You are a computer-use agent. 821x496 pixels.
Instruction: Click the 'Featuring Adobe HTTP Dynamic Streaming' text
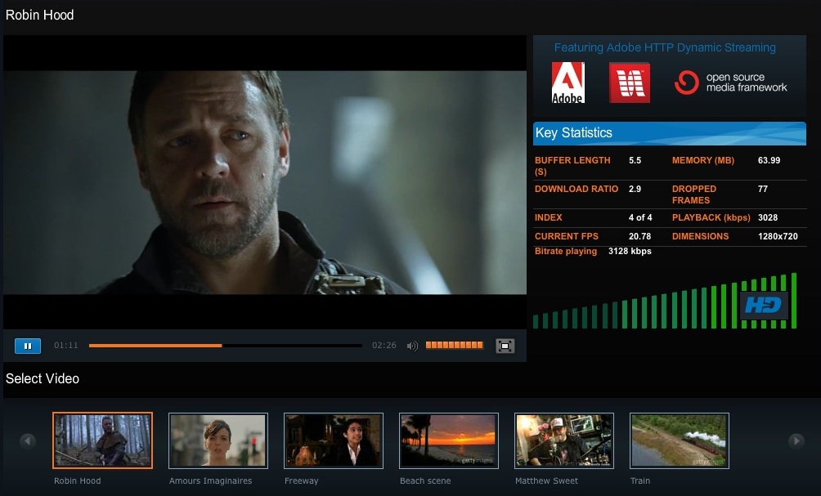click(x=665, y=47)
